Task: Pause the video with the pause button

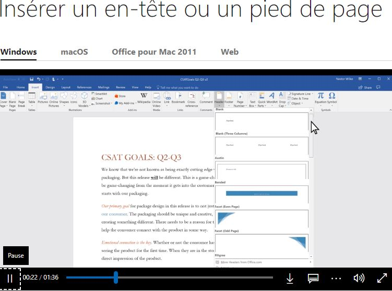Action: coord(10,279)
